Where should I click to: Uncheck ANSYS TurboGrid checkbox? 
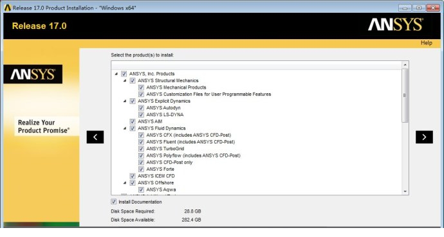(141, 148)
